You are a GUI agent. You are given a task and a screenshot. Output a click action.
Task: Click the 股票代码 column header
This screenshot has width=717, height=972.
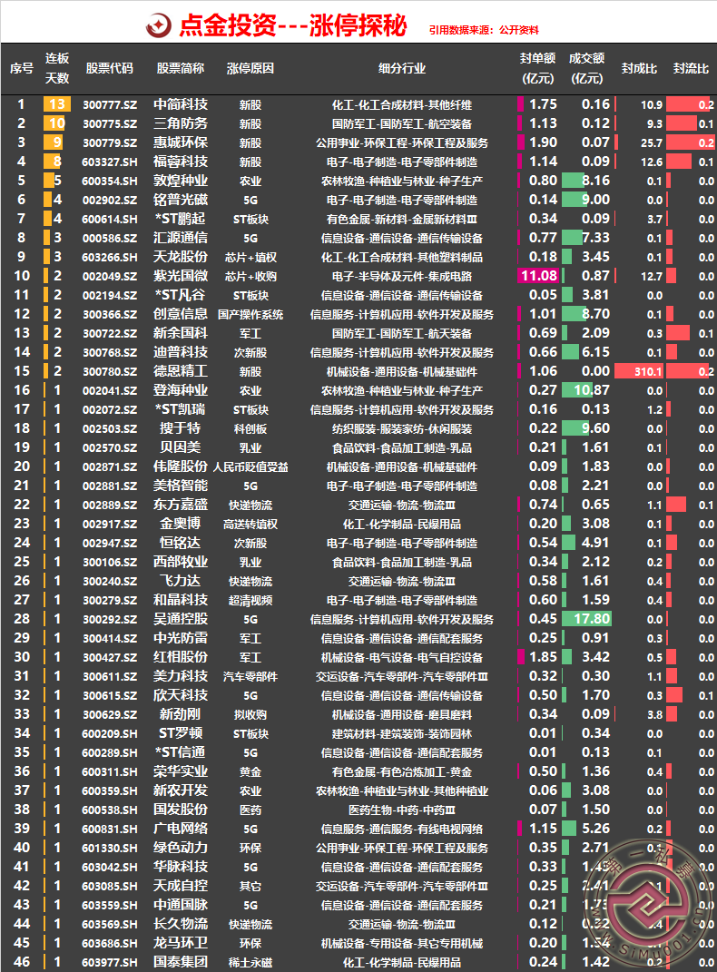[109, 68]
